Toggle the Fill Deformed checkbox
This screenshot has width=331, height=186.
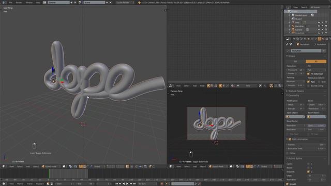pos(308,74)
